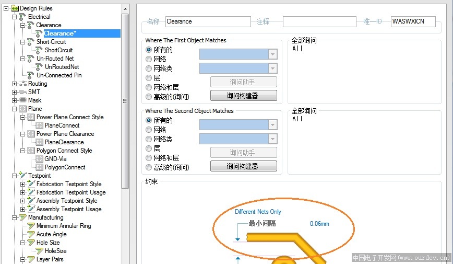Select the Layer Pairs tree item
The width and height of the screenshot is (453, 264).
(50, 259)
